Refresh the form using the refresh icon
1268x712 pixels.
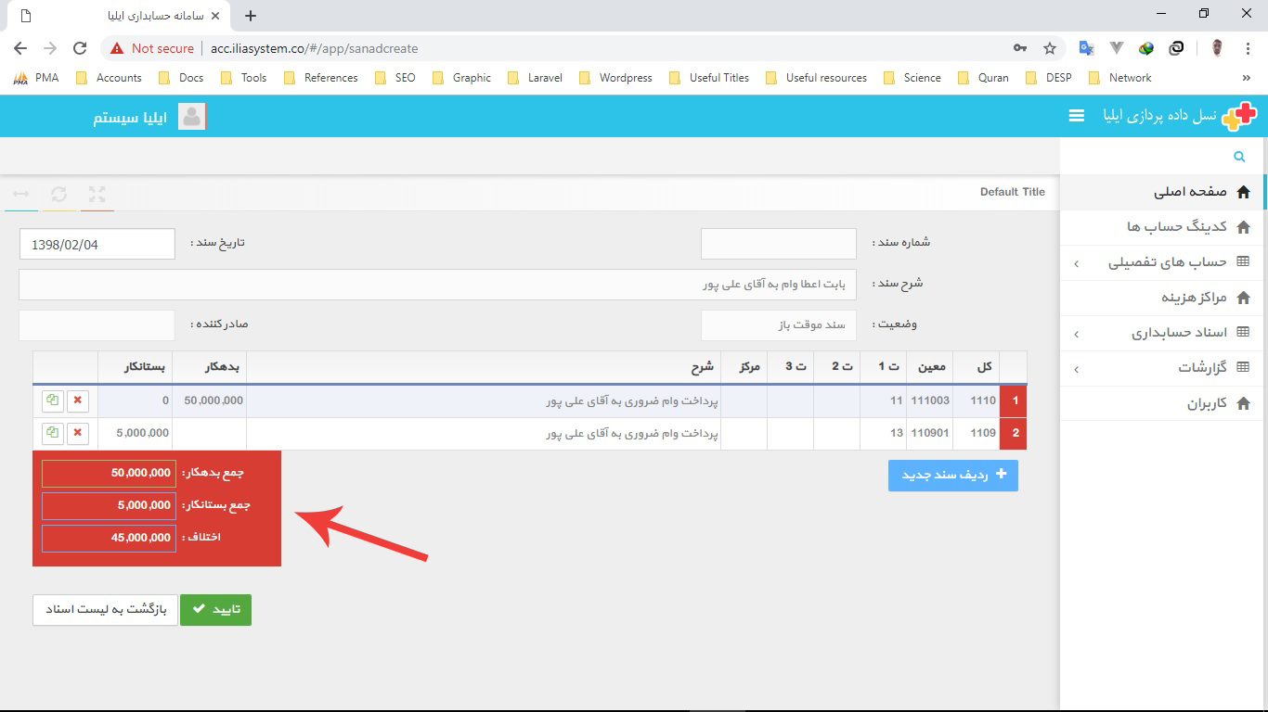point(59,195)
